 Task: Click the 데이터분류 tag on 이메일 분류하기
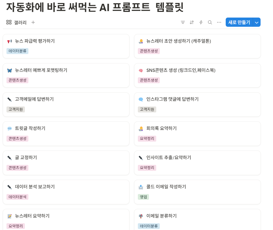pyautogui.click(x=149, y=226)
